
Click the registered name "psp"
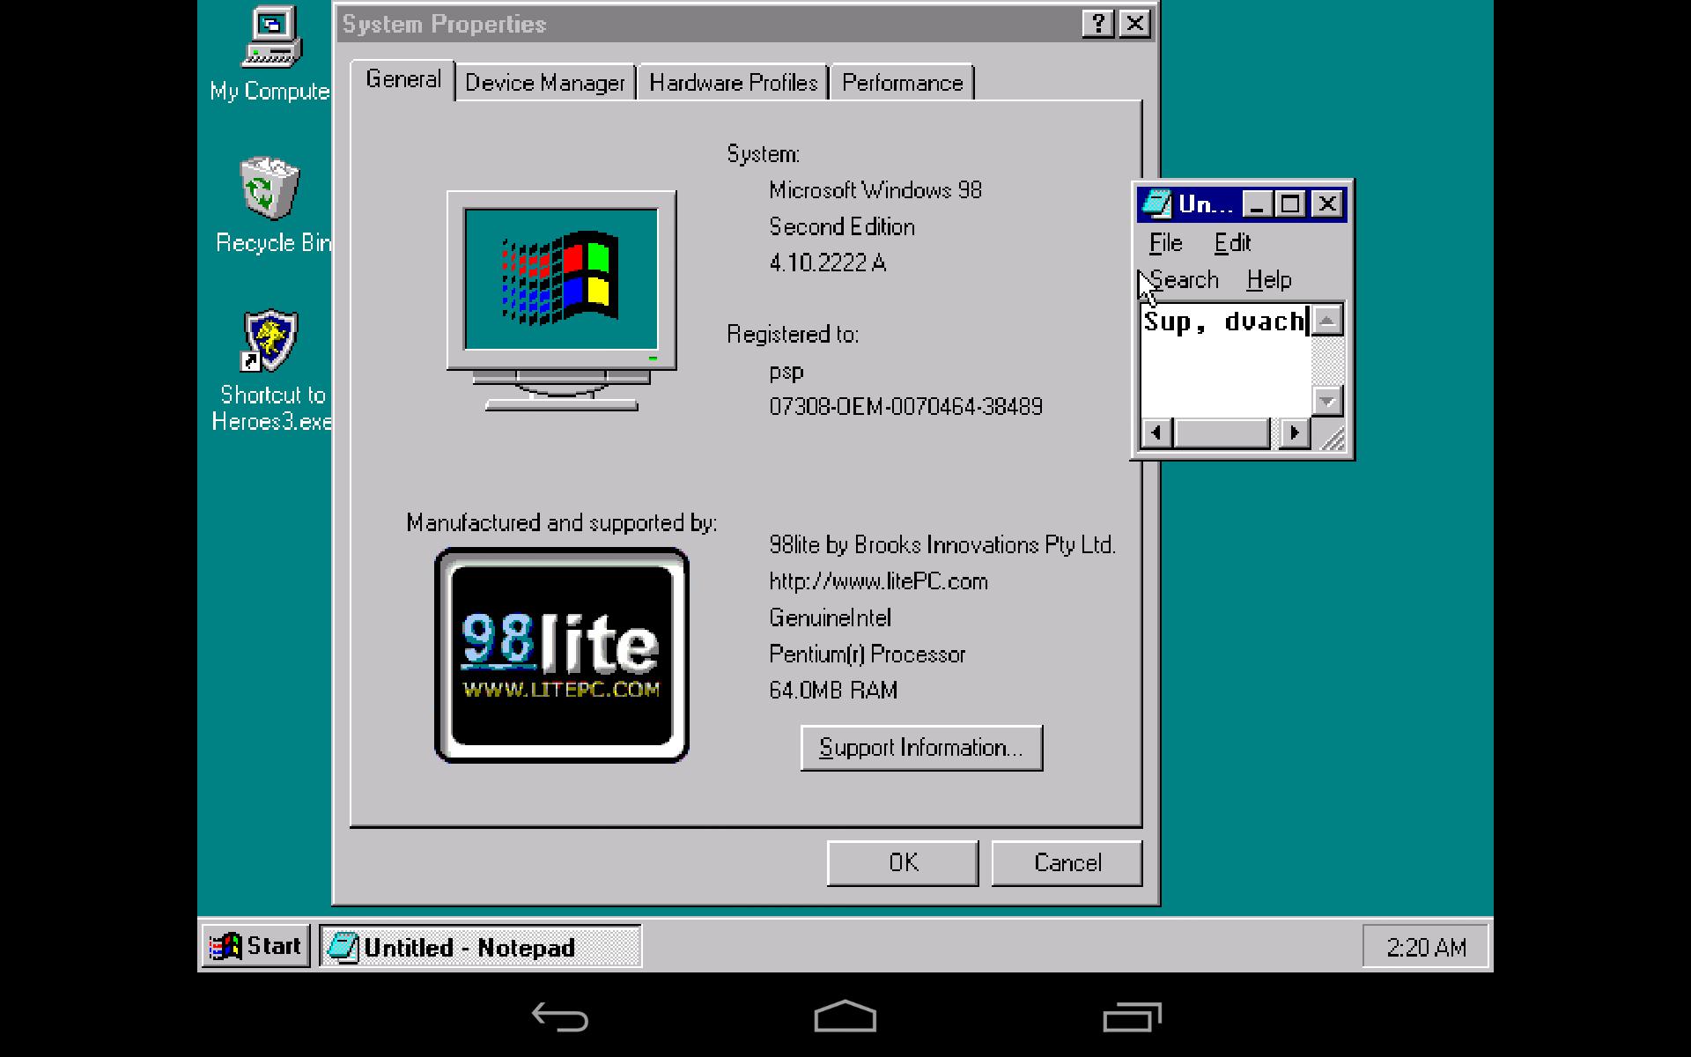[786, 373]
